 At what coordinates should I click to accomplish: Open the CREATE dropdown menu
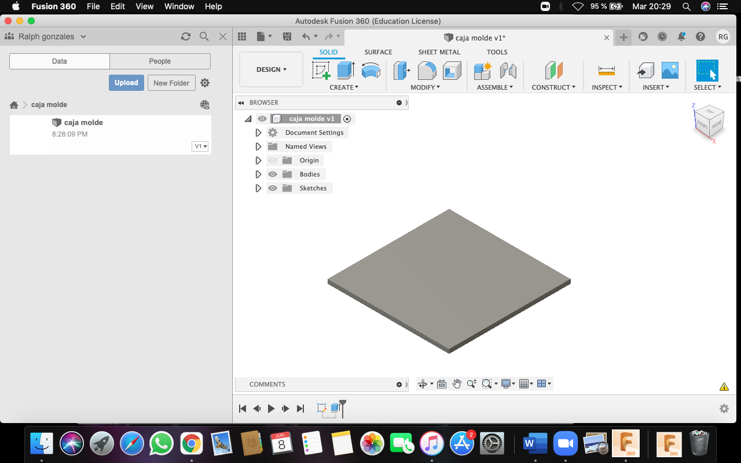tap(344, 87)
